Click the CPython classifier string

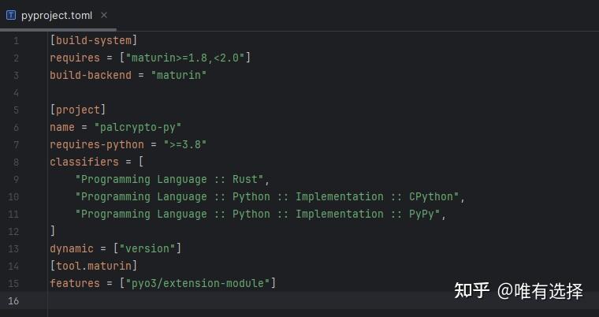coord(270,196)
